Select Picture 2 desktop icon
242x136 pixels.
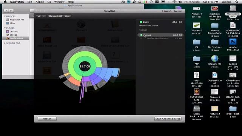[215, 108]
